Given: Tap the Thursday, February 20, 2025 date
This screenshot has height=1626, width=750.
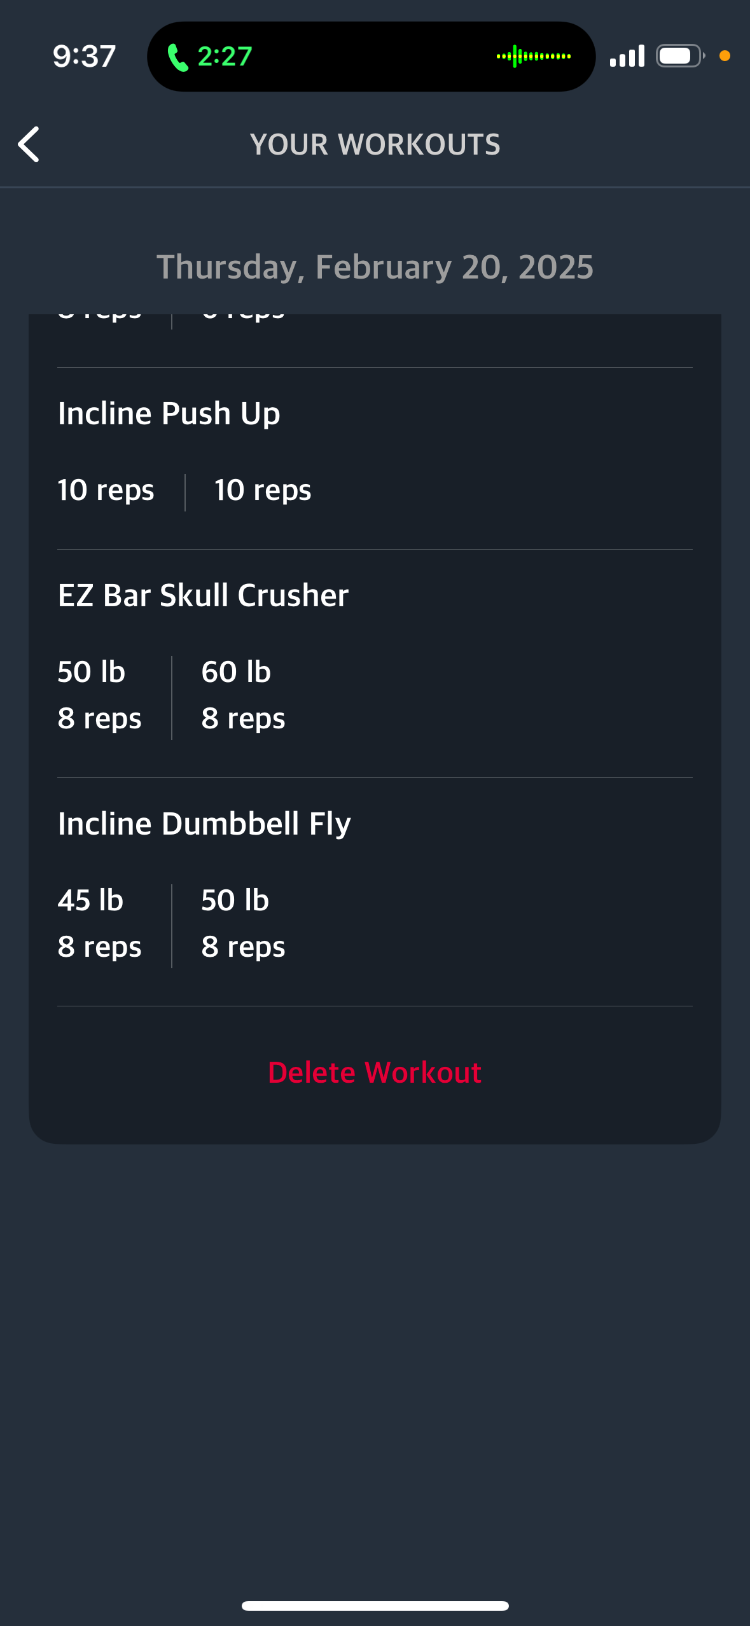Looking at the screenshot, I should (375, 267).
